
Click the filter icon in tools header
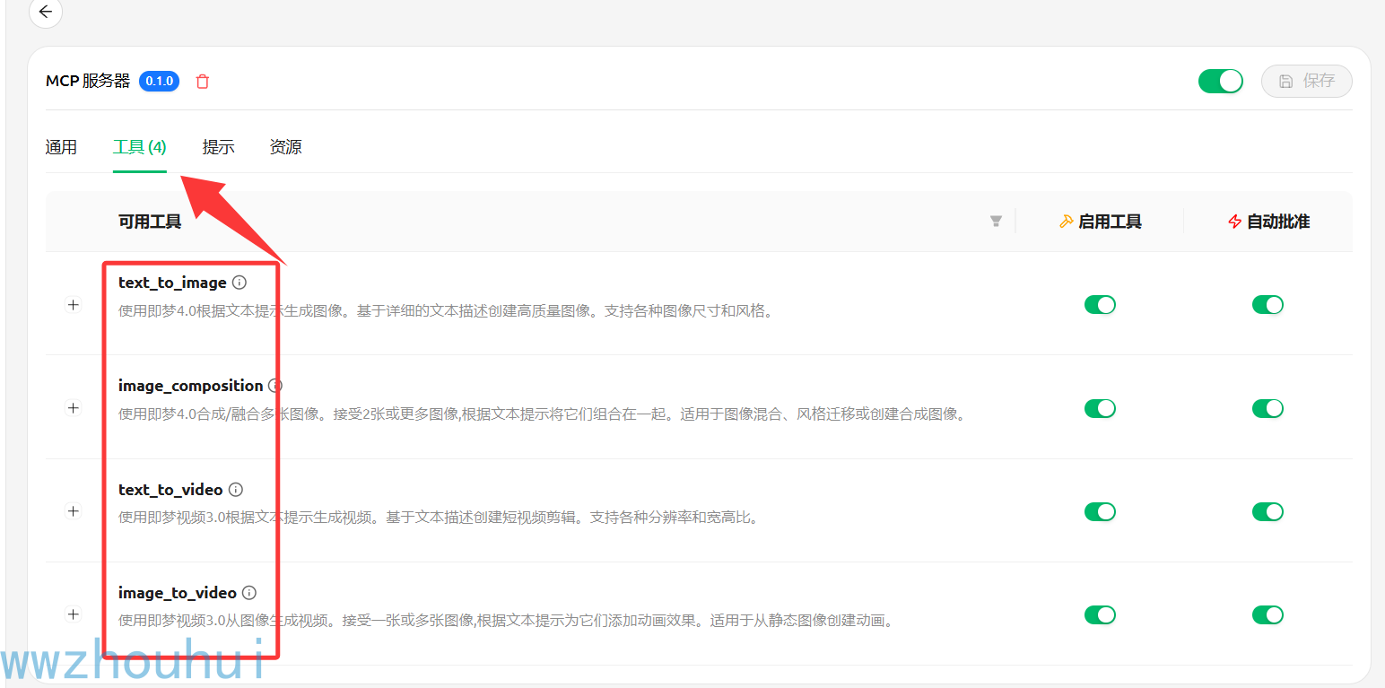(996, 222)
